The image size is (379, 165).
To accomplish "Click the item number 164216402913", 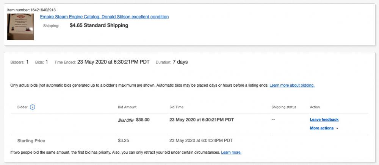I will pyautogui.click(x=46, y=9).
